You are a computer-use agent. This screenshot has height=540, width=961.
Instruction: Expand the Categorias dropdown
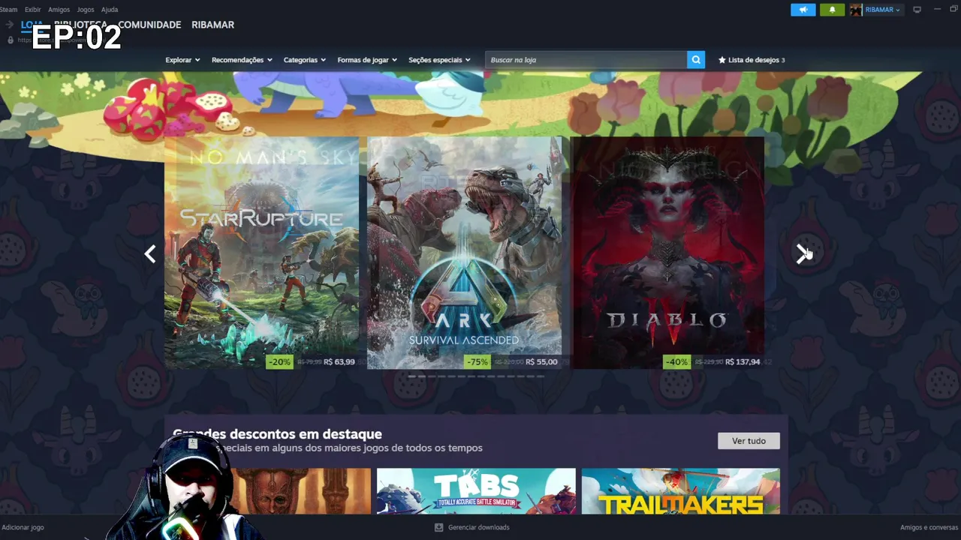pos(305,60)
